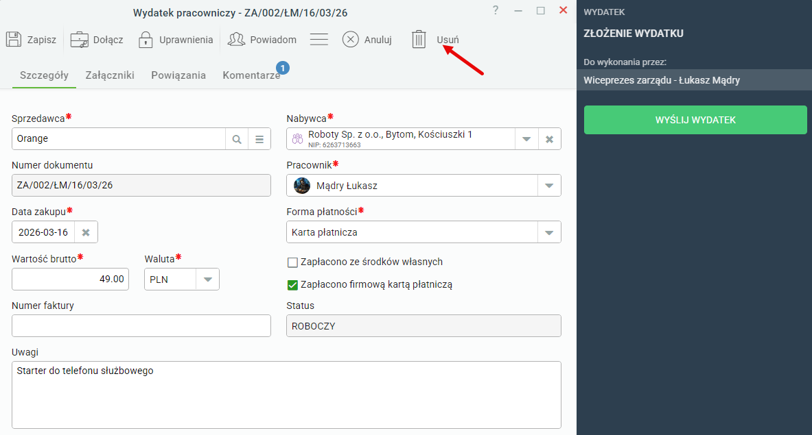Screen dimensions: 812x435
Task: Toggle Zapłacono ze środków własnych checkbox
Action: tap(292, 262)
